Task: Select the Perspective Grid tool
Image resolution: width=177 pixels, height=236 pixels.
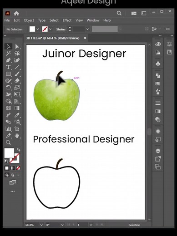Action: click(17, 101)
